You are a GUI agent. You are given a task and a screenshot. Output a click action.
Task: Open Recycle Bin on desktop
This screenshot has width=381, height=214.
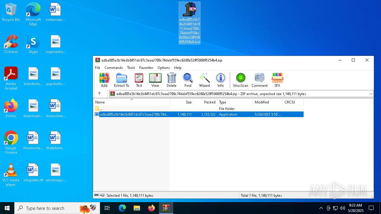pos(11,12)
